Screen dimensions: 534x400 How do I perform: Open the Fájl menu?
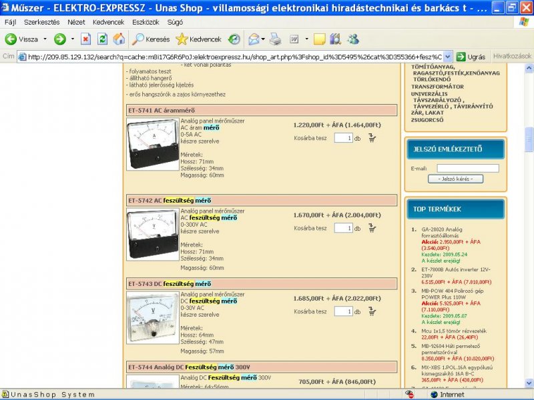tap(10, 22)
